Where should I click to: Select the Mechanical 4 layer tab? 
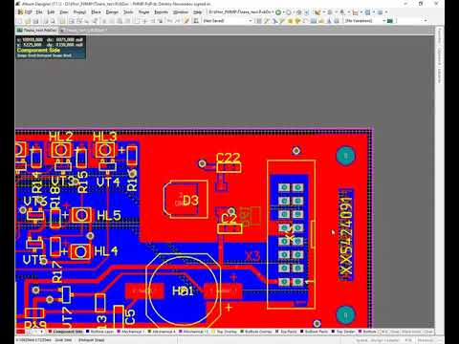pyautogui.click(x=162, y=332)
